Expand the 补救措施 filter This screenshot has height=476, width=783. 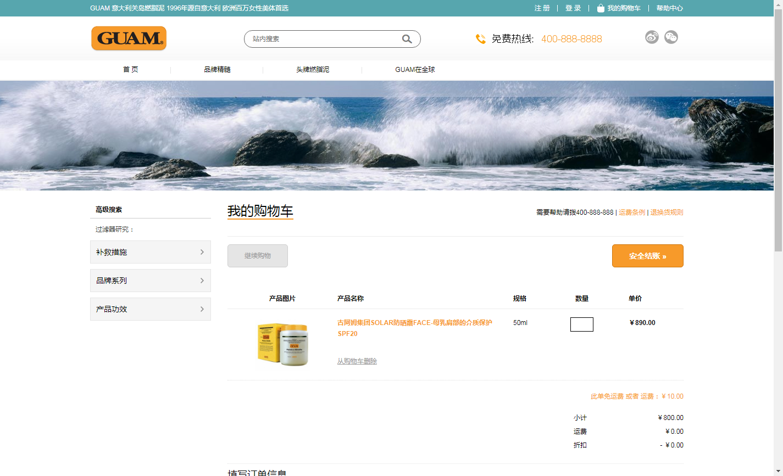tap(150, 252)
